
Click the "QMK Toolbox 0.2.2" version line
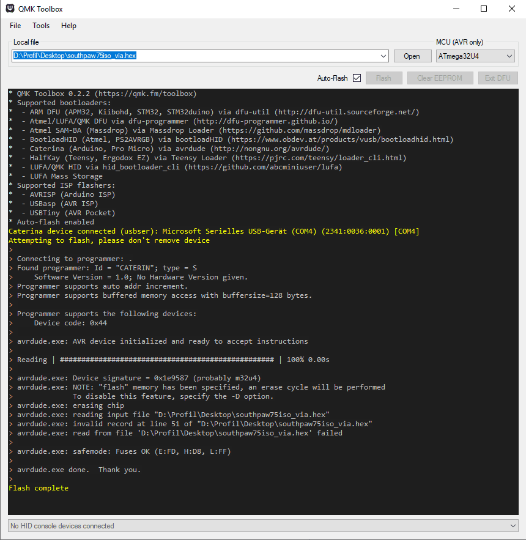[x=103, y=94]
